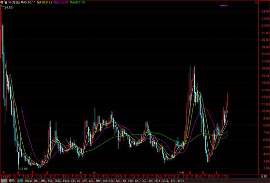The image size is (270, 183).
Task: Click the 模板 template button
Action: 12,181
